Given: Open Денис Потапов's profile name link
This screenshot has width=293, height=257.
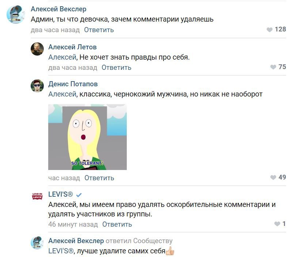Looking at the screenshot, I should coord(73,84).
